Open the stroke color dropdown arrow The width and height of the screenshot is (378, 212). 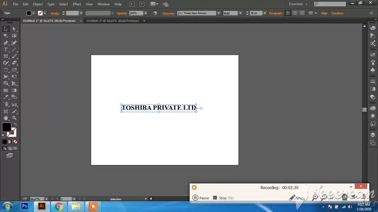[x=45, y=13]
